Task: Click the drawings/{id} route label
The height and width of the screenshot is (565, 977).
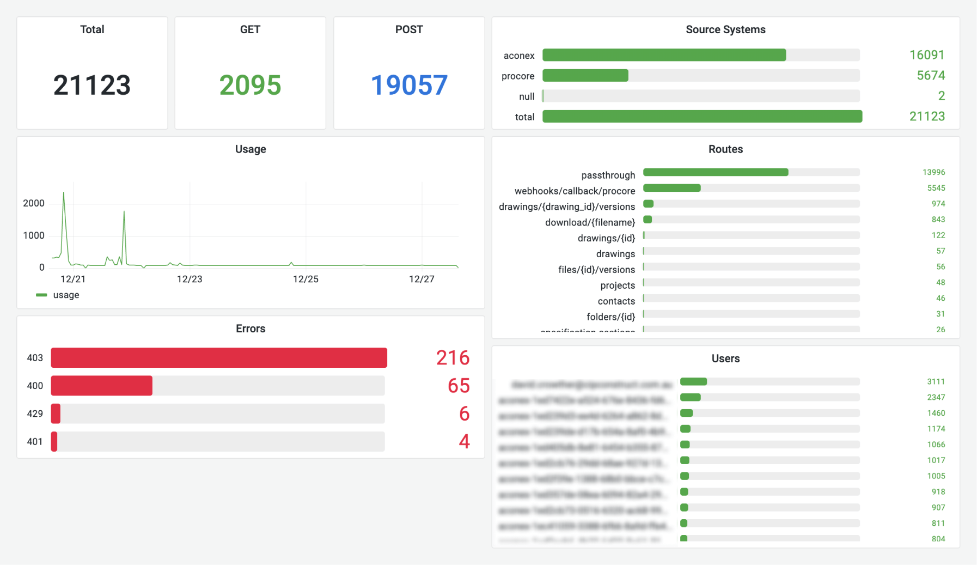Action: coord(607,238)
